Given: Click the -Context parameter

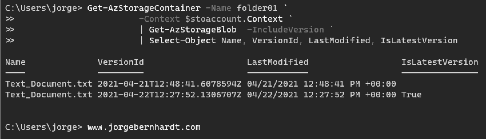Looking at the screenshot, I should click(159, 19).
